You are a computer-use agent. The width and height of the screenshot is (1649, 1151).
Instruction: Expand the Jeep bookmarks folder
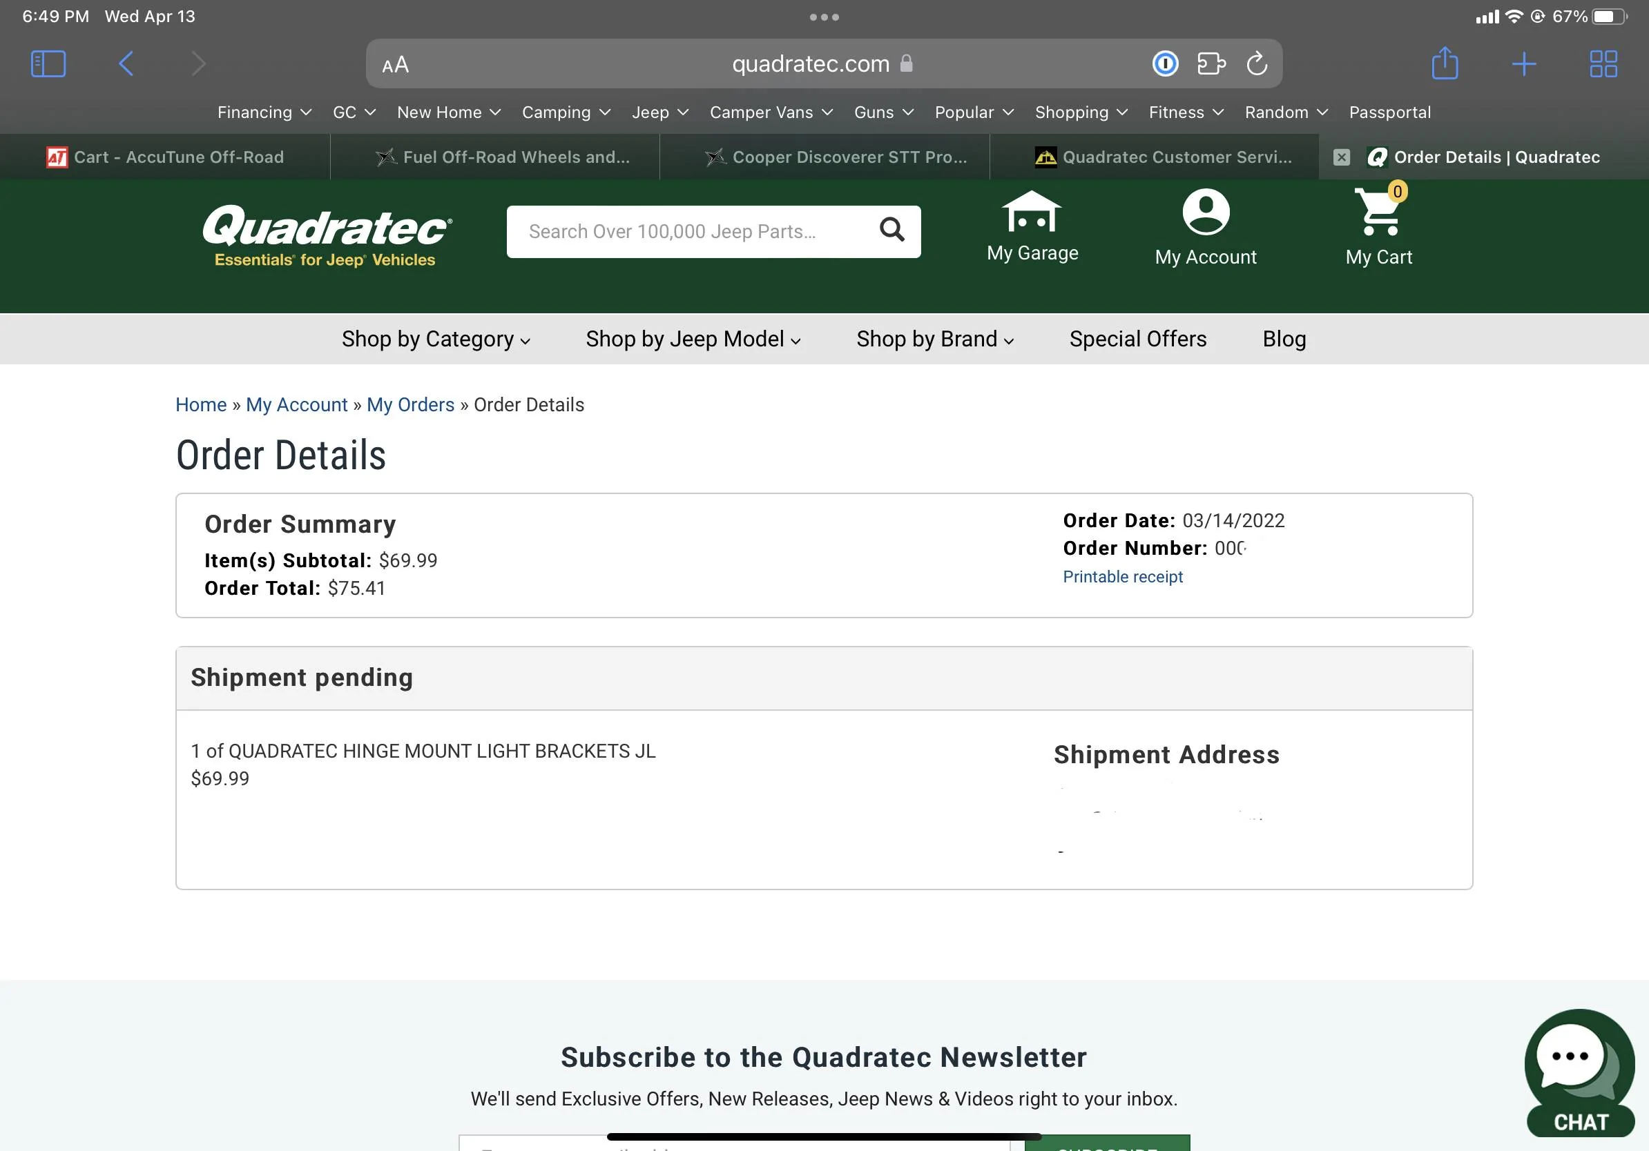[x=660, y=112]
